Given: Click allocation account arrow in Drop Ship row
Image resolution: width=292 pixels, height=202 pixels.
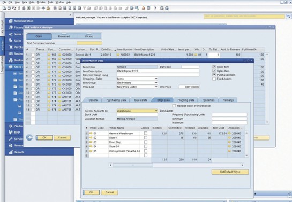Looking at the screenshot, I should pyautogui.click(x=229, y=142).
